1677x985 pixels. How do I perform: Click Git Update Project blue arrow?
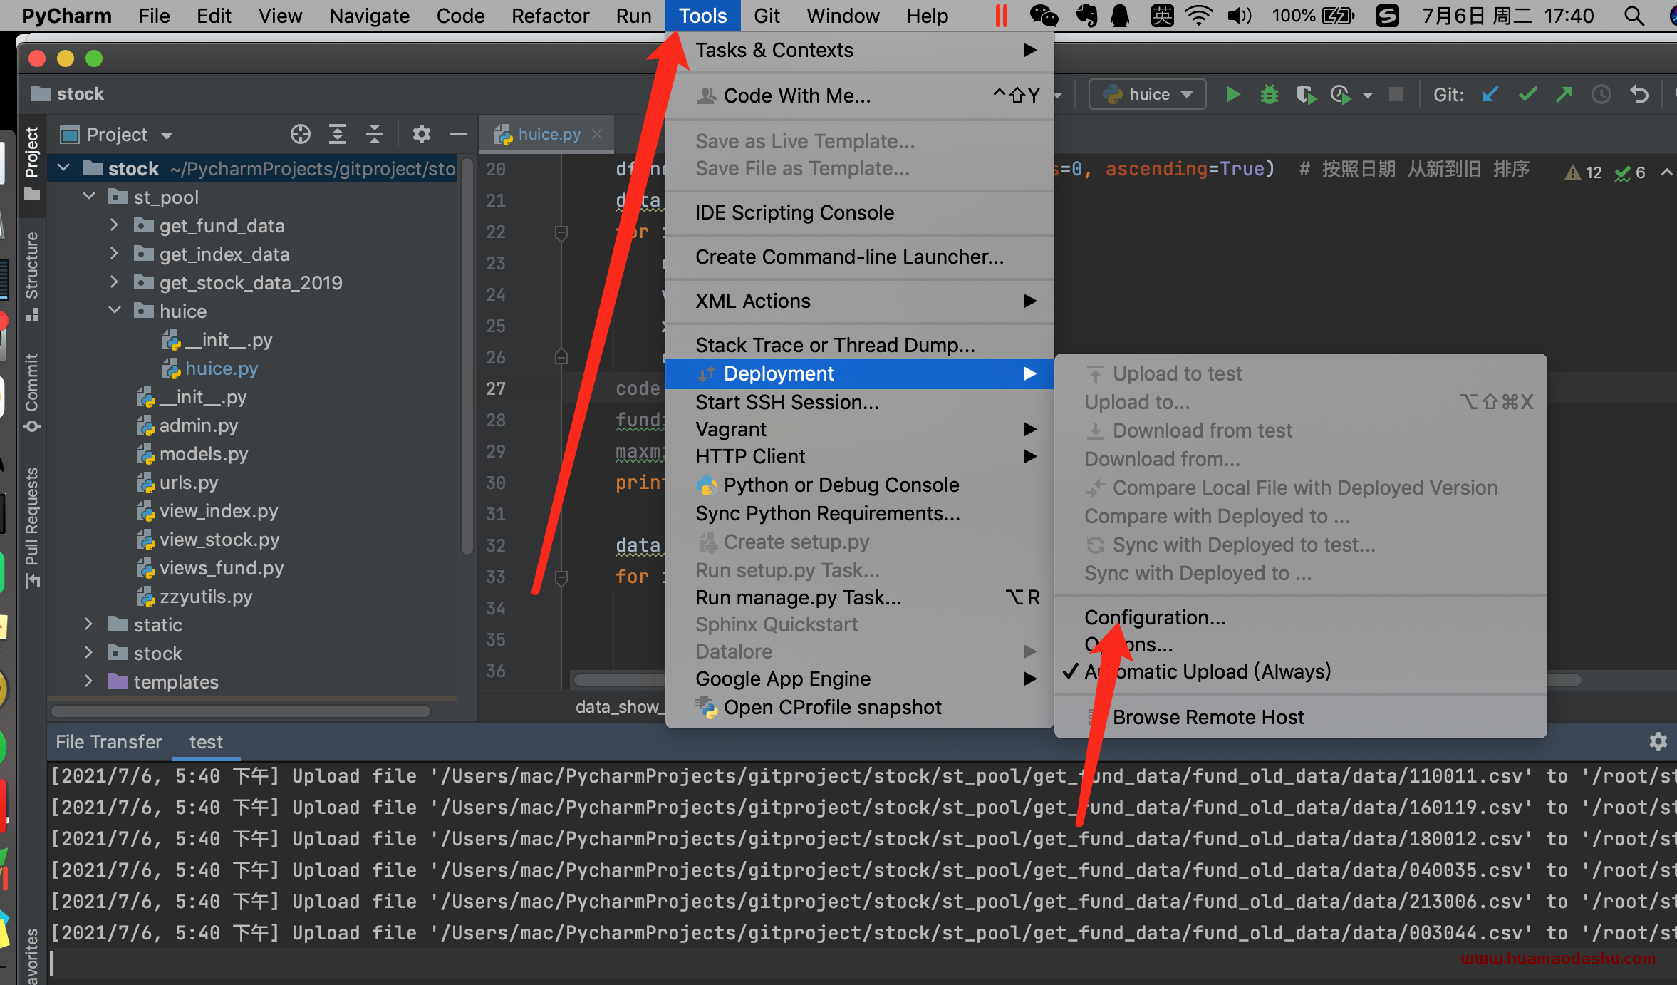tap(1490, 94)
